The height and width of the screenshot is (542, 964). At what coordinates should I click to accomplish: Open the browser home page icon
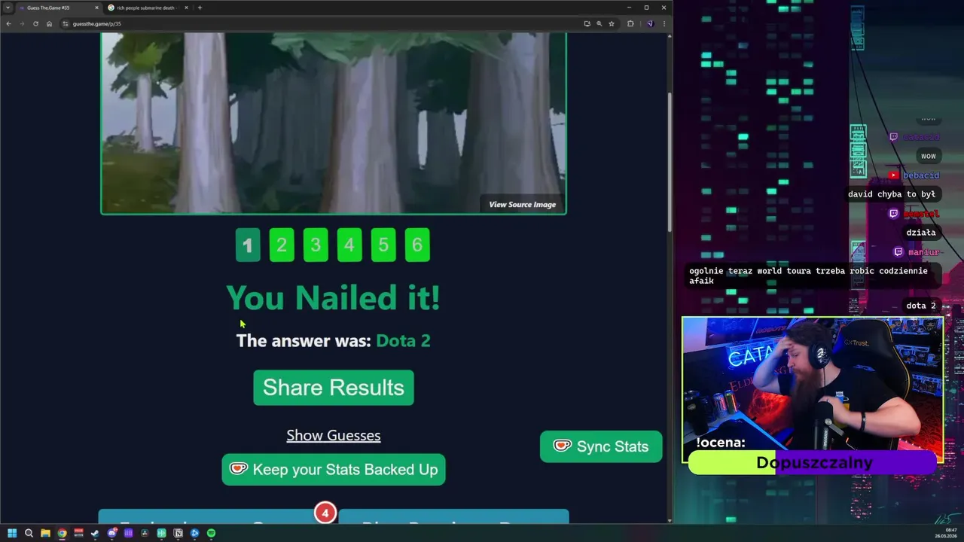click(49, 23)
